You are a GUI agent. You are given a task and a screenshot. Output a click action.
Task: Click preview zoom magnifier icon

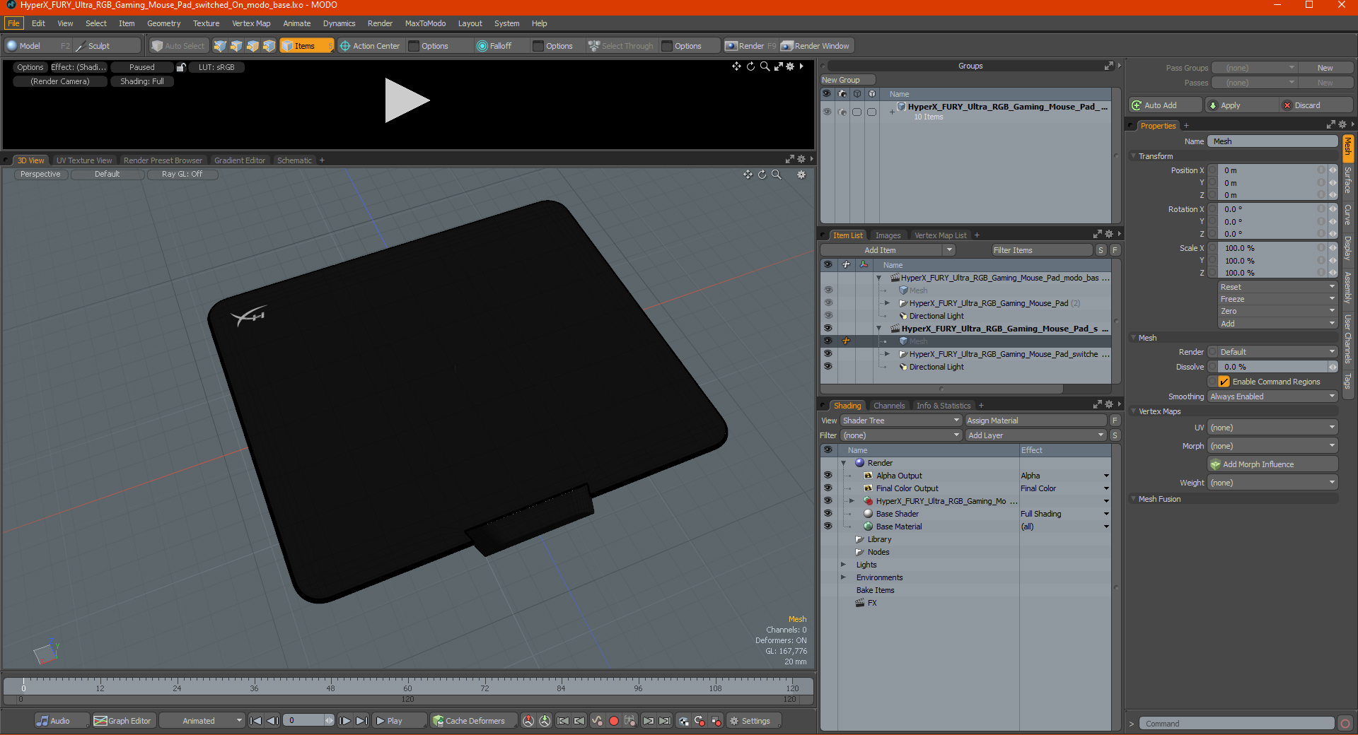point(765,66)
